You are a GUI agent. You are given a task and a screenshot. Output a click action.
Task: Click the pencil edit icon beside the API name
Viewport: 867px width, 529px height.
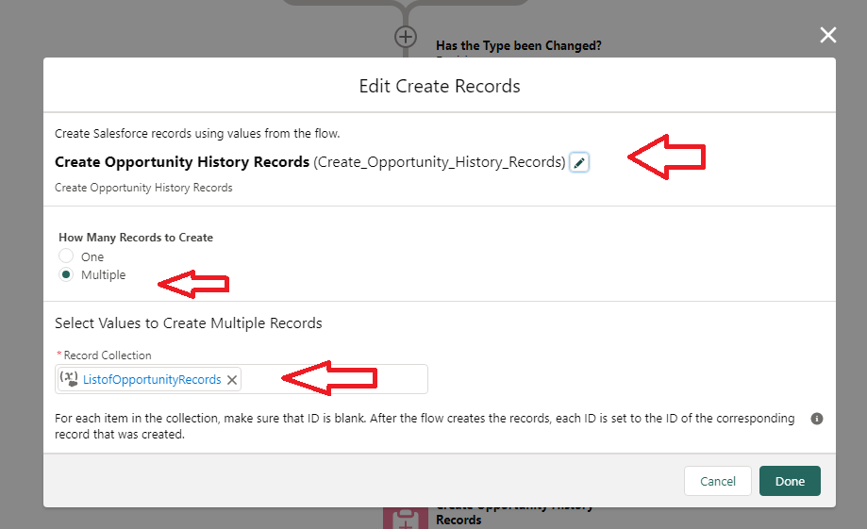pos(579,163)
